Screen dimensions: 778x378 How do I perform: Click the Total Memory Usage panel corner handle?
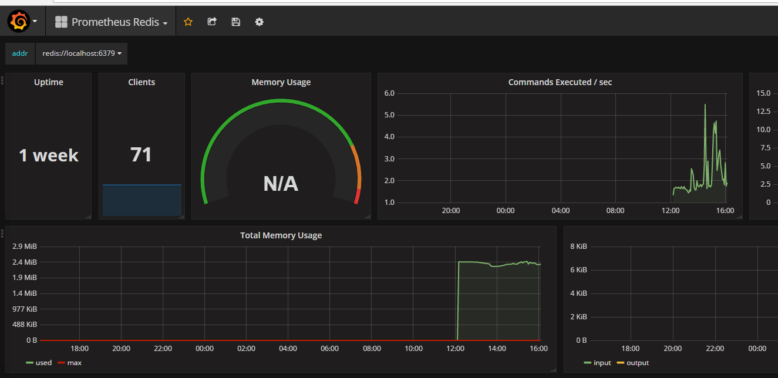click(x=553, y=370)
